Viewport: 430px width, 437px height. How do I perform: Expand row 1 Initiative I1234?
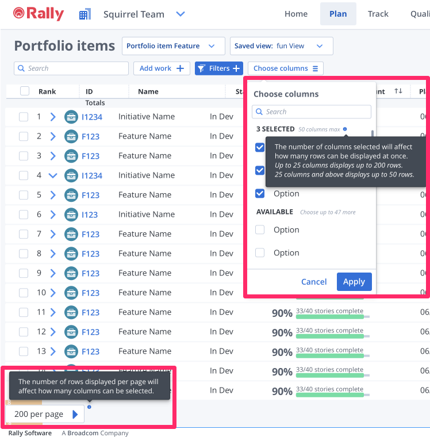[53, 117]
